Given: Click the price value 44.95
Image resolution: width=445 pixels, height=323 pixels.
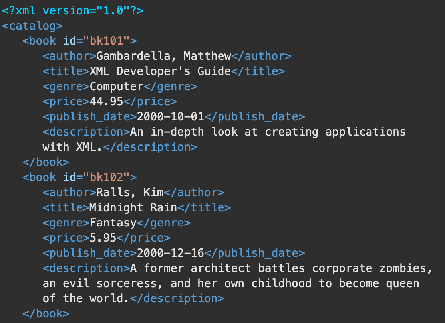Looking at the screenshot, I should click(106, 102).
